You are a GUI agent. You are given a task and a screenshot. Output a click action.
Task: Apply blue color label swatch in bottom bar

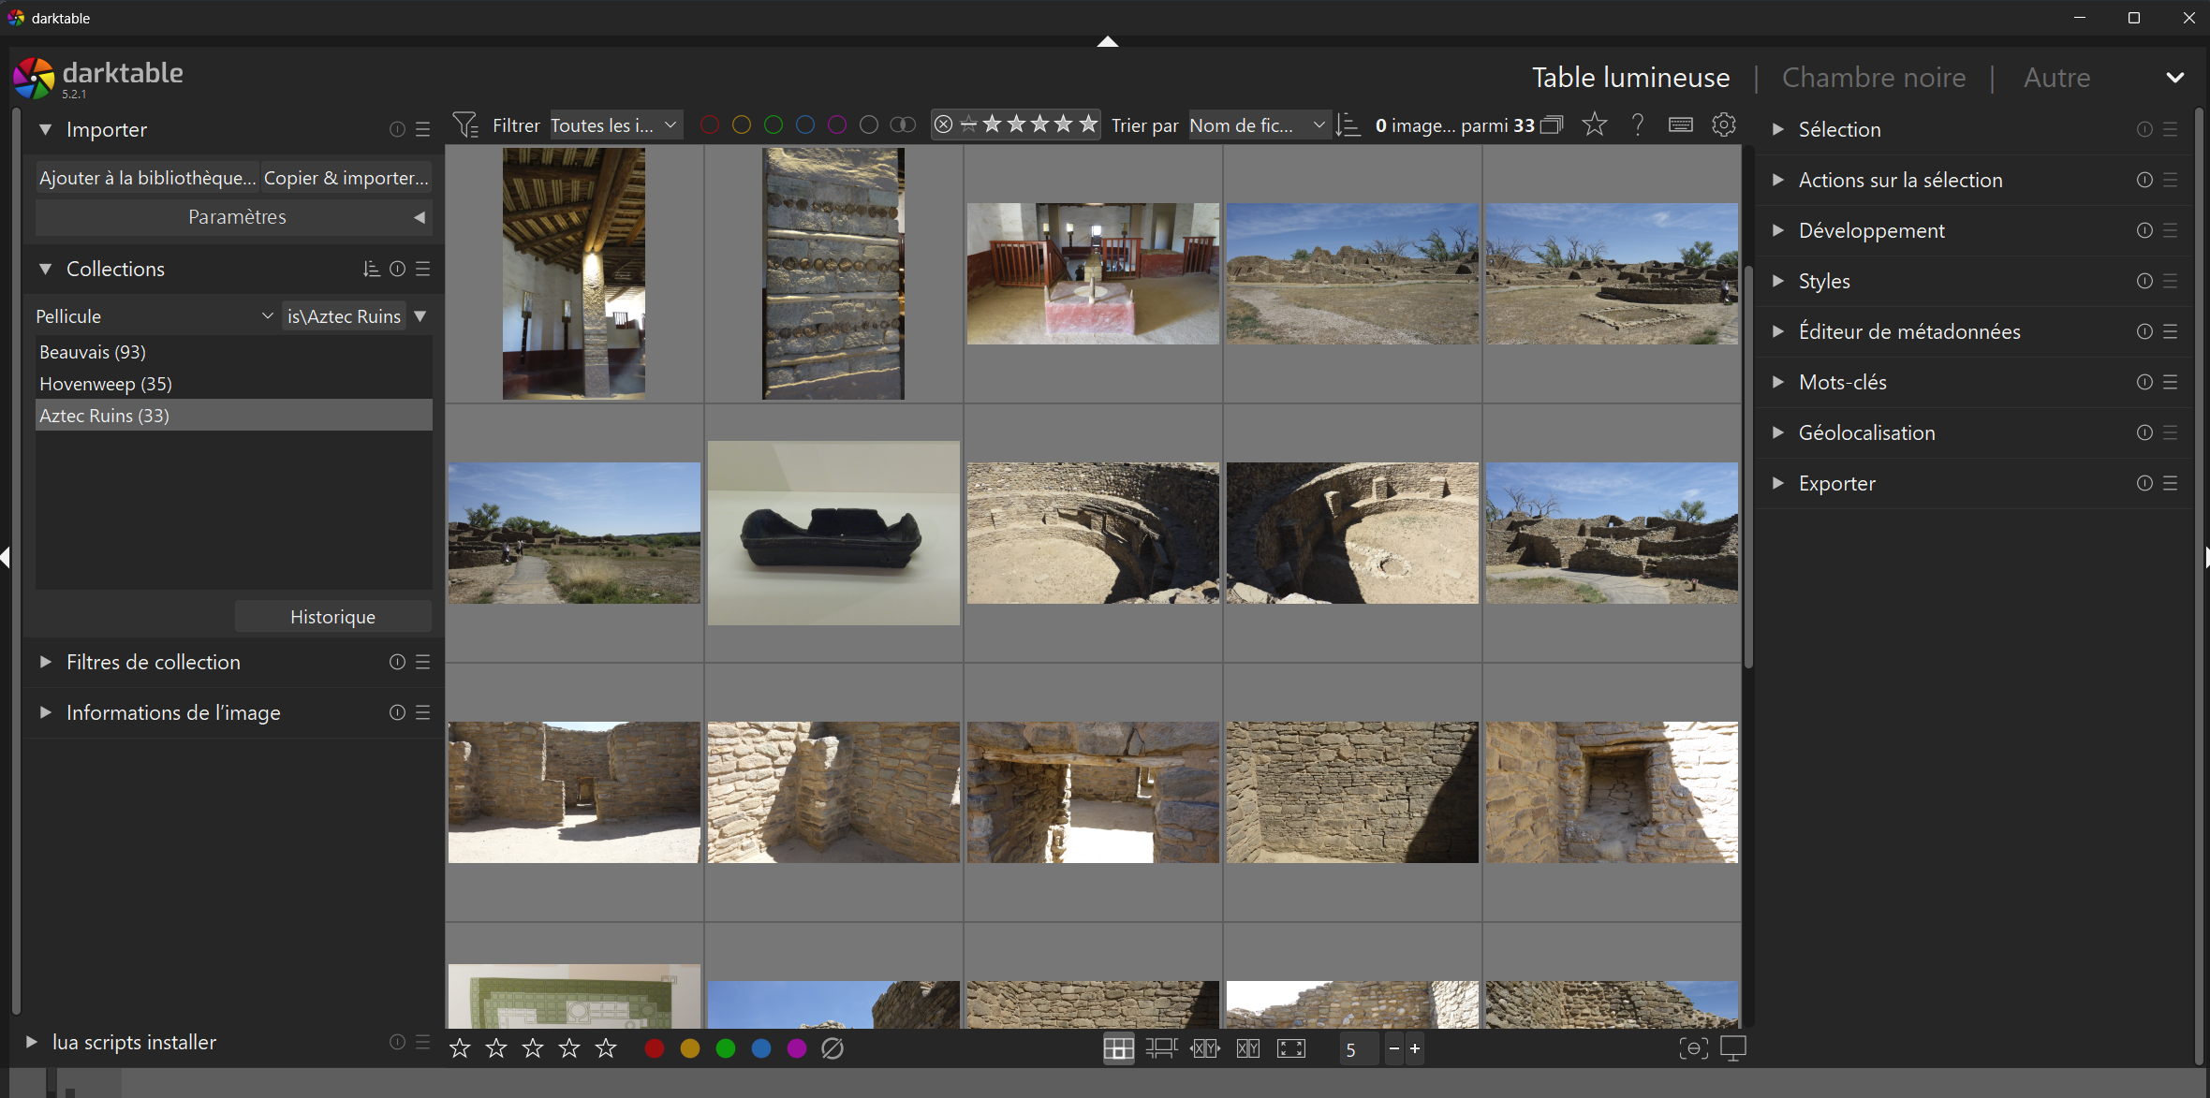point(761,1048)
